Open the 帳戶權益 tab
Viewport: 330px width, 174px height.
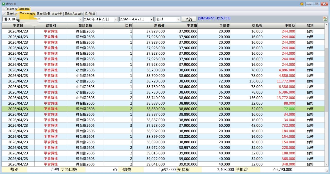[90, 14]
